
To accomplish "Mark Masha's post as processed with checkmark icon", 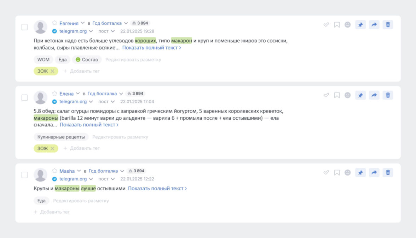I will point(326,172).
